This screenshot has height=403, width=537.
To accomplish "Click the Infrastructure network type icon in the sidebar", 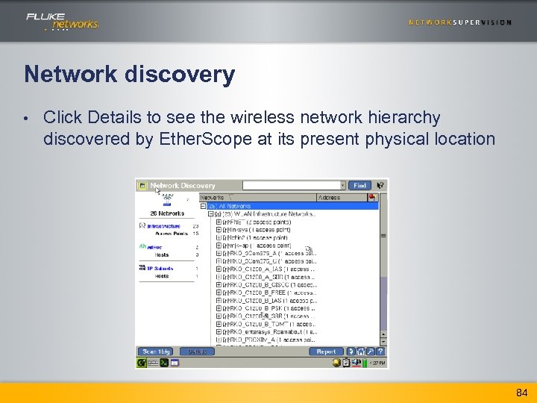I will pos(142,225).
